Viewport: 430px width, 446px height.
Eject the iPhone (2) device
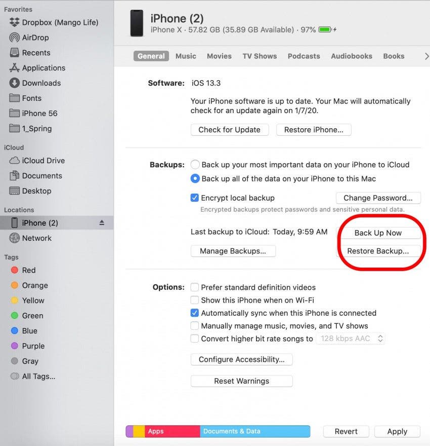pos(102,223)
